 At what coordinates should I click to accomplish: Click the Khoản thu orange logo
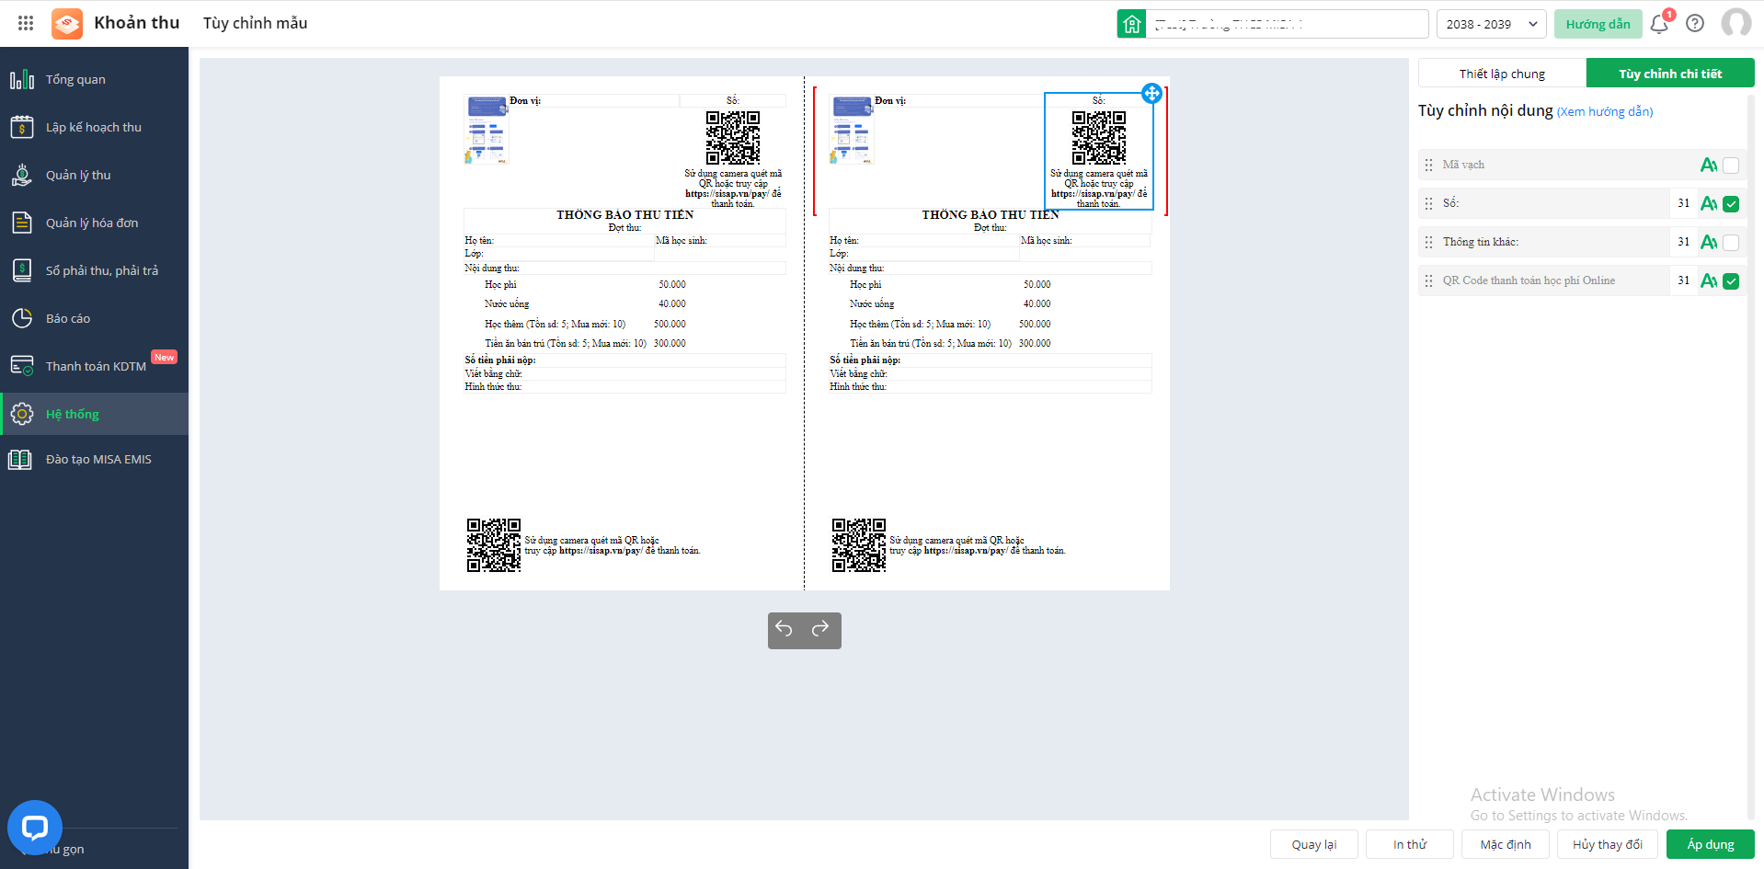point(67,23)
